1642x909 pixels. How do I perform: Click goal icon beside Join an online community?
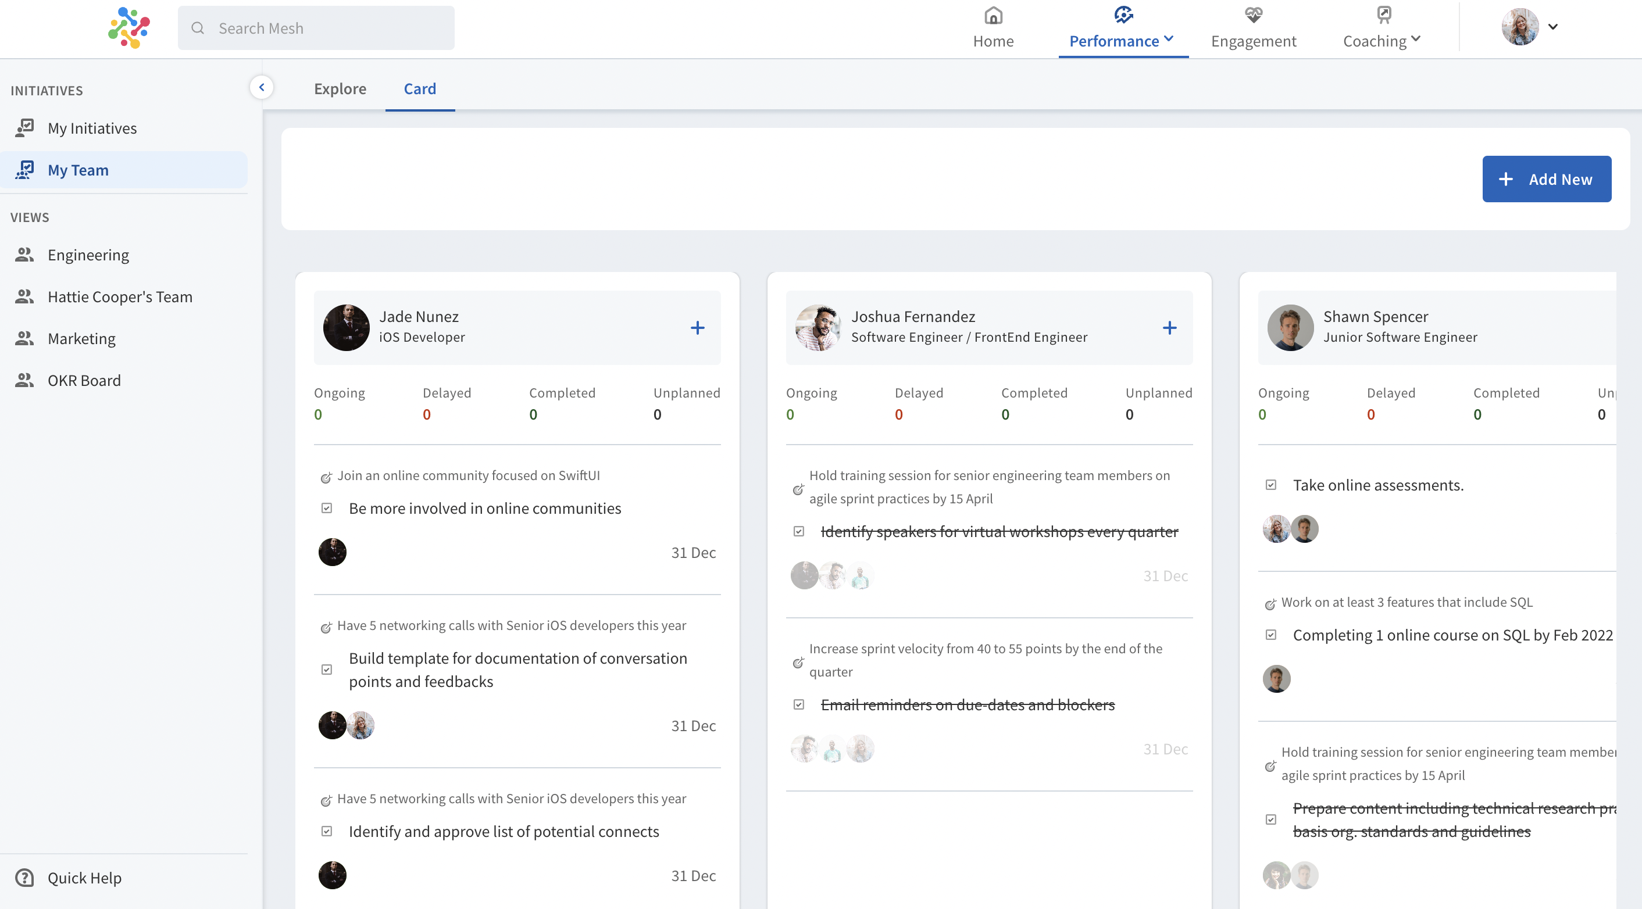click(x=326, y=477)
